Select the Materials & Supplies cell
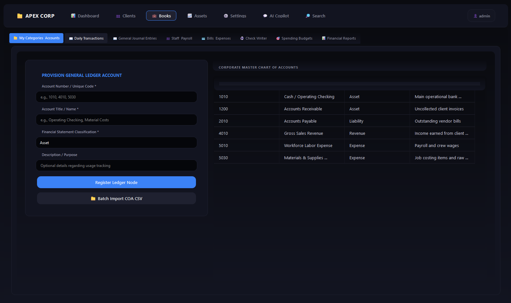511x303 pixels. [312, 158]
